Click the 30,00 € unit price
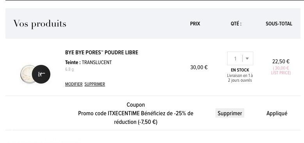304x143 pixels. click(199, 67)
